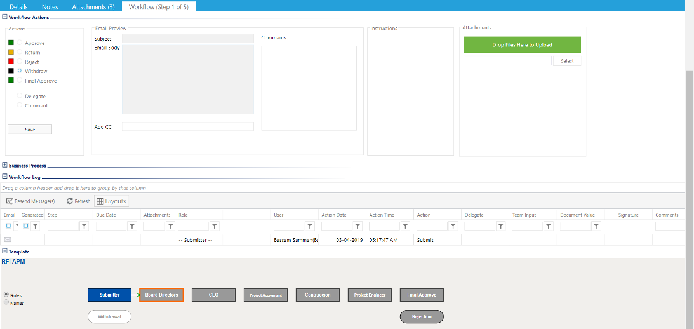694x329 pixels.
Task: Sort by the User column header
Action: (278, 215)
